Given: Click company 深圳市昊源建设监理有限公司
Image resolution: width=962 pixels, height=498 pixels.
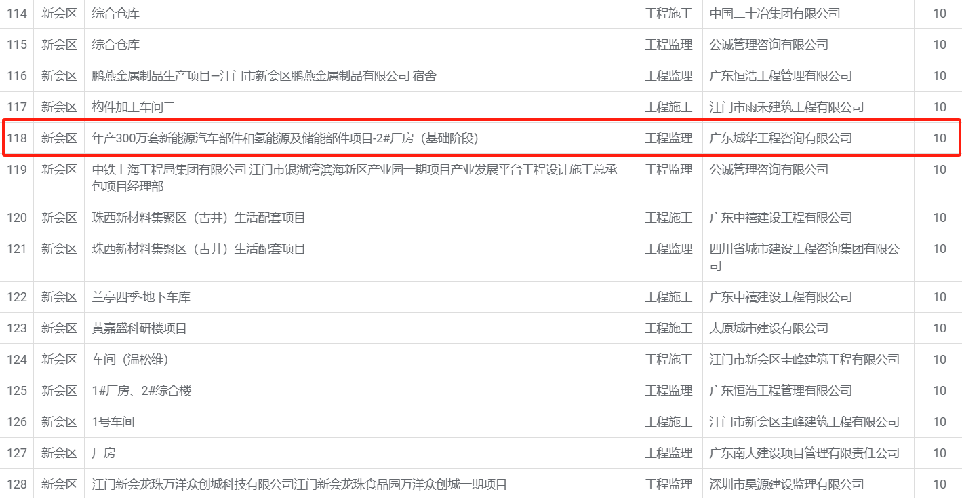Looking at the screenshot, I should coord(786,484).
